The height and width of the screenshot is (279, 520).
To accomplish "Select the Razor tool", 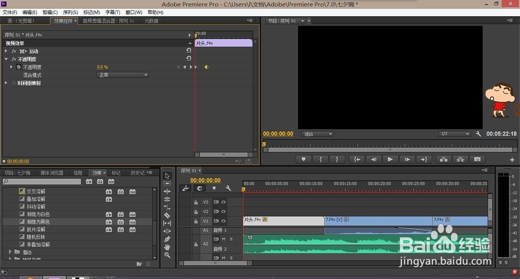I will (x=167, y=215).
